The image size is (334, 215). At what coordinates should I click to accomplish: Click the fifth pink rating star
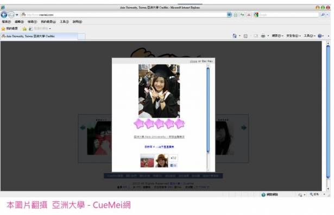[180, 124]
